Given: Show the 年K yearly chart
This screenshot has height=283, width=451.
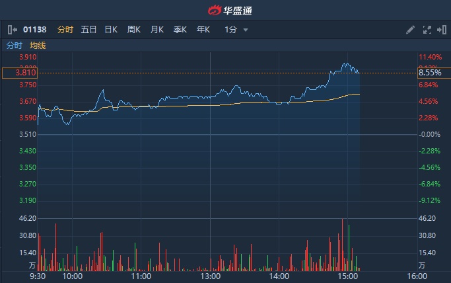Looking at the screenshot, I should [x=203, y=30].
